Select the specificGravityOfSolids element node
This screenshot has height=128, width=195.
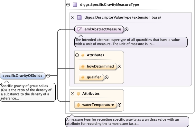pyautogui.click(x=23, y=76)
